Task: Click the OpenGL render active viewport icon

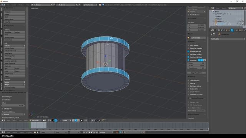Action: click(103, 120)
